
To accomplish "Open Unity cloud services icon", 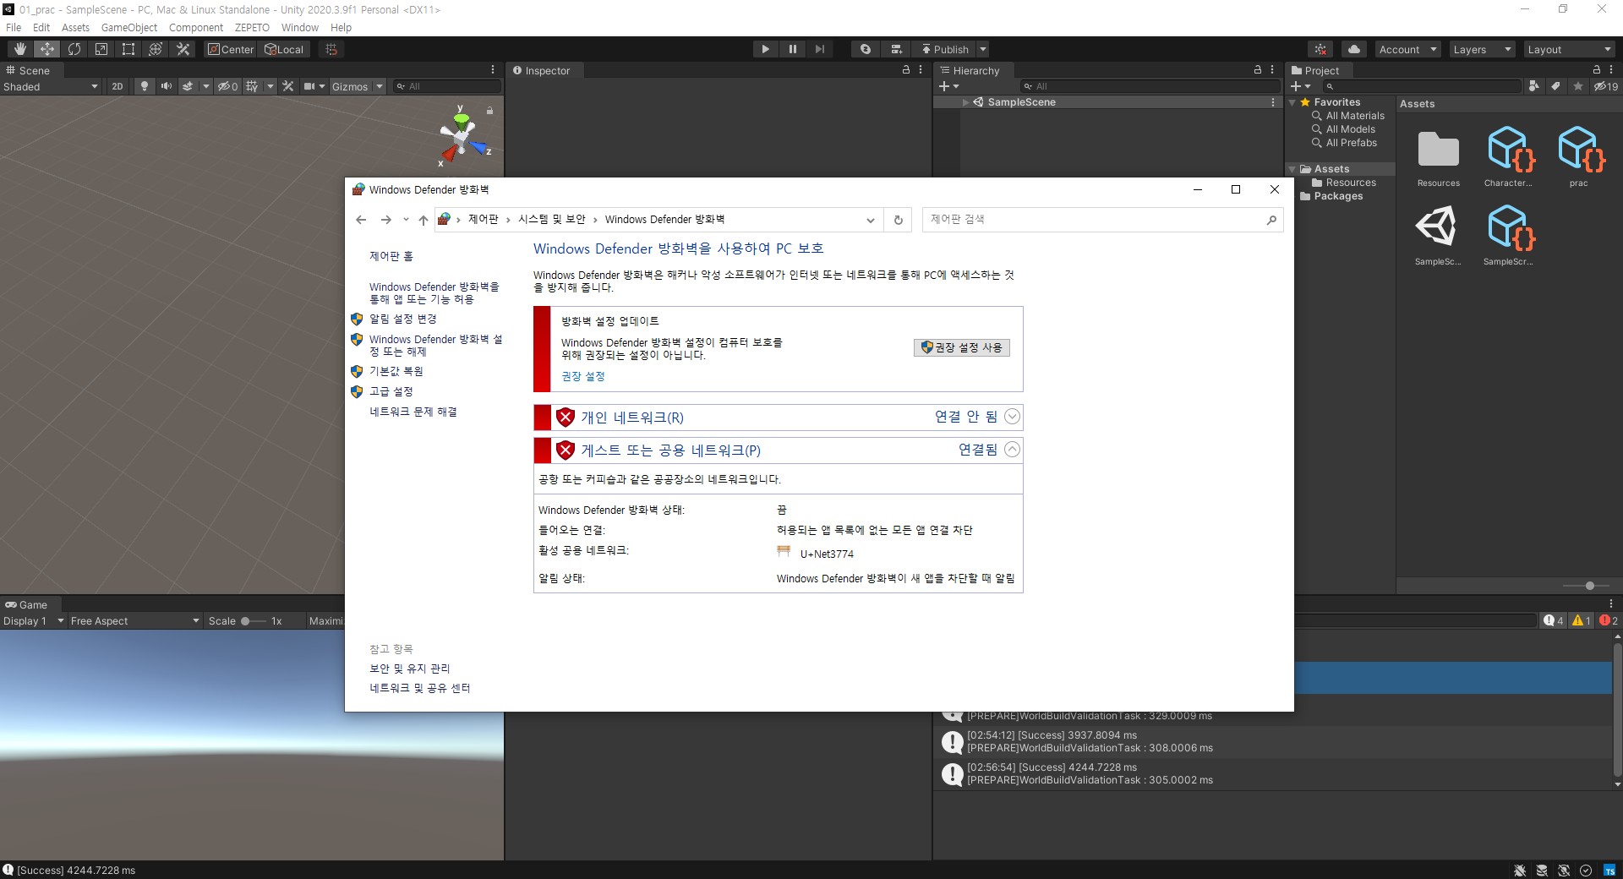I will [x=1354, y=49].
